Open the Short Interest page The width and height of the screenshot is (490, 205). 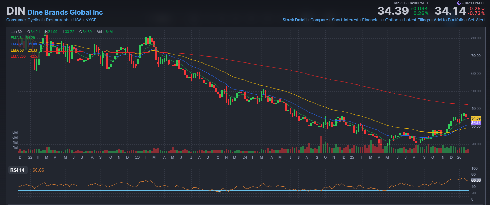(345, 20)
